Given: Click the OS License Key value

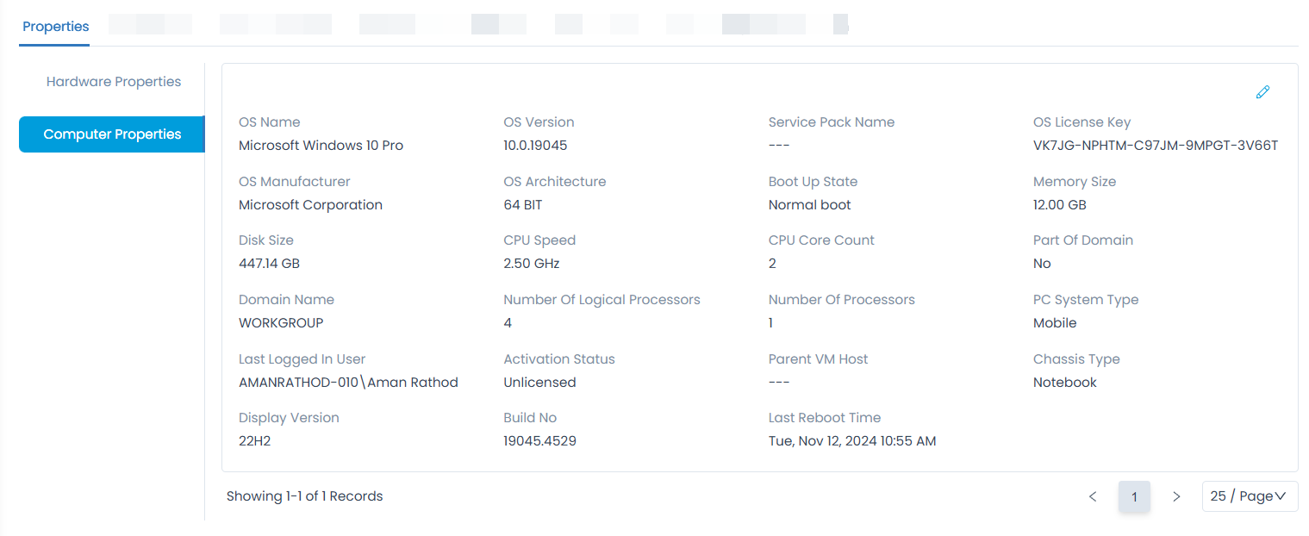Looking at the screenshot, I should pyautogui.click(x=1155, y=146).
